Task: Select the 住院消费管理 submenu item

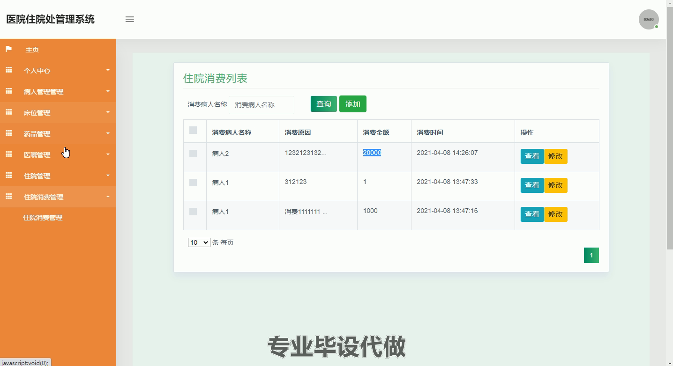Action: click(43, 218)
